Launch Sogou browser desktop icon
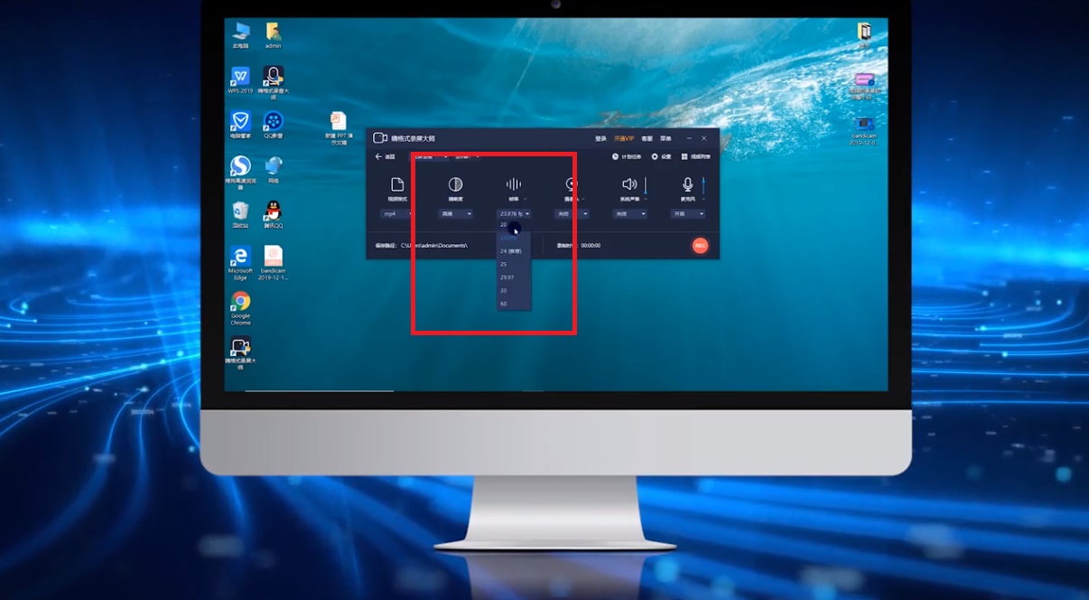This screenshot has height=600, width=1089. click(240, 172)
